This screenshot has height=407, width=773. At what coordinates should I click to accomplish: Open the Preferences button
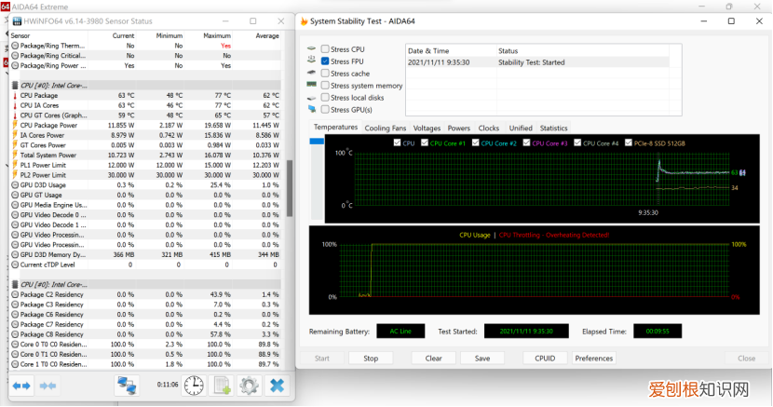[594, 358]
